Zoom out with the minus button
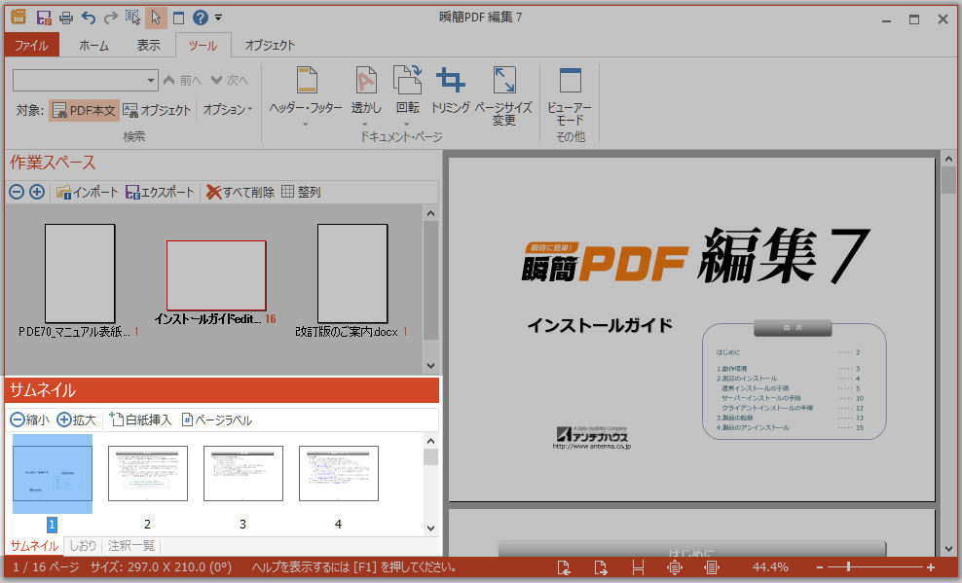 coord(820,567)
